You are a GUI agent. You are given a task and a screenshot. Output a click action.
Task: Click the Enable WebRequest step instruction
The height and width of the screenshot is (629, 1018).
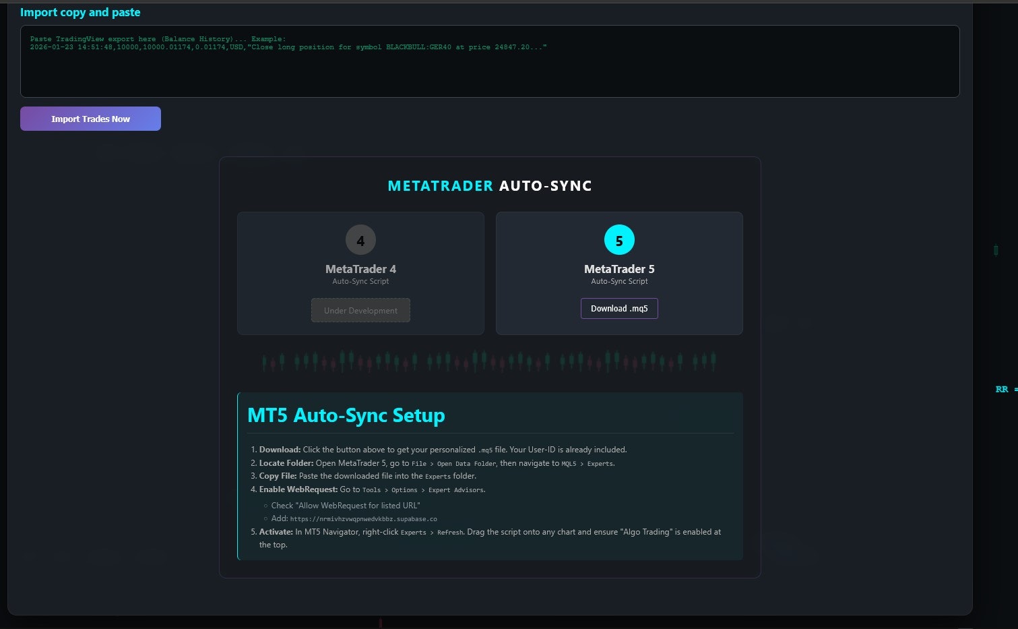pyautogui.click(x=373, y=489)
